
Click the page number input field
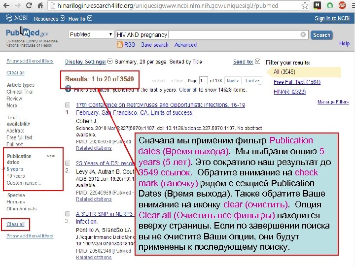click(x=203, y=81)
